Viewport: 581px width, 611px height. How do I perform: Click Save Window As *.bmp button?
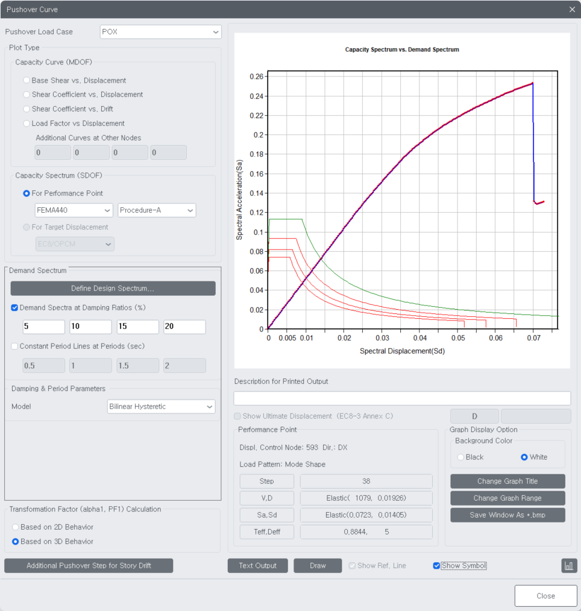coord(507,515)
